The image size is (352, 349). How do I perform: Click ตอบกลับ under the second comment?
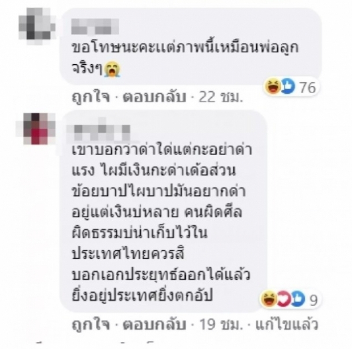154,324
